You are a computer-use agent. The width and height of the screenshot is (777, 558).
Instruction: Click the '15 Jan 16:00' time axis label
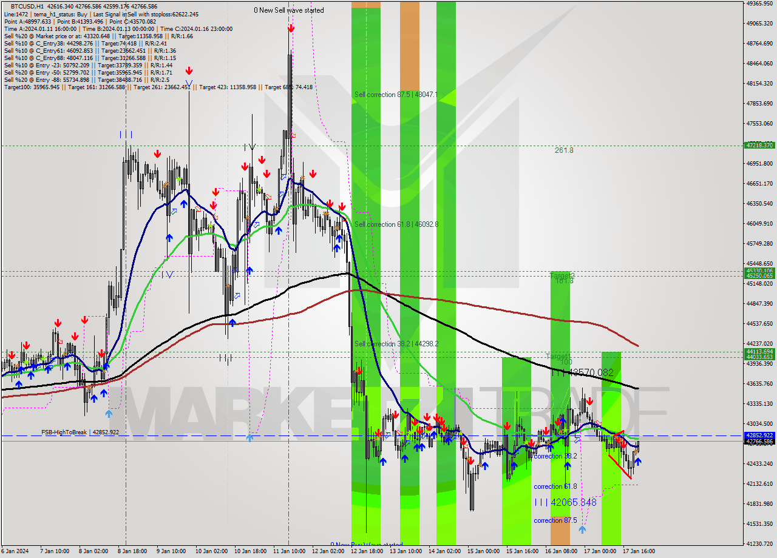[522, 551]
